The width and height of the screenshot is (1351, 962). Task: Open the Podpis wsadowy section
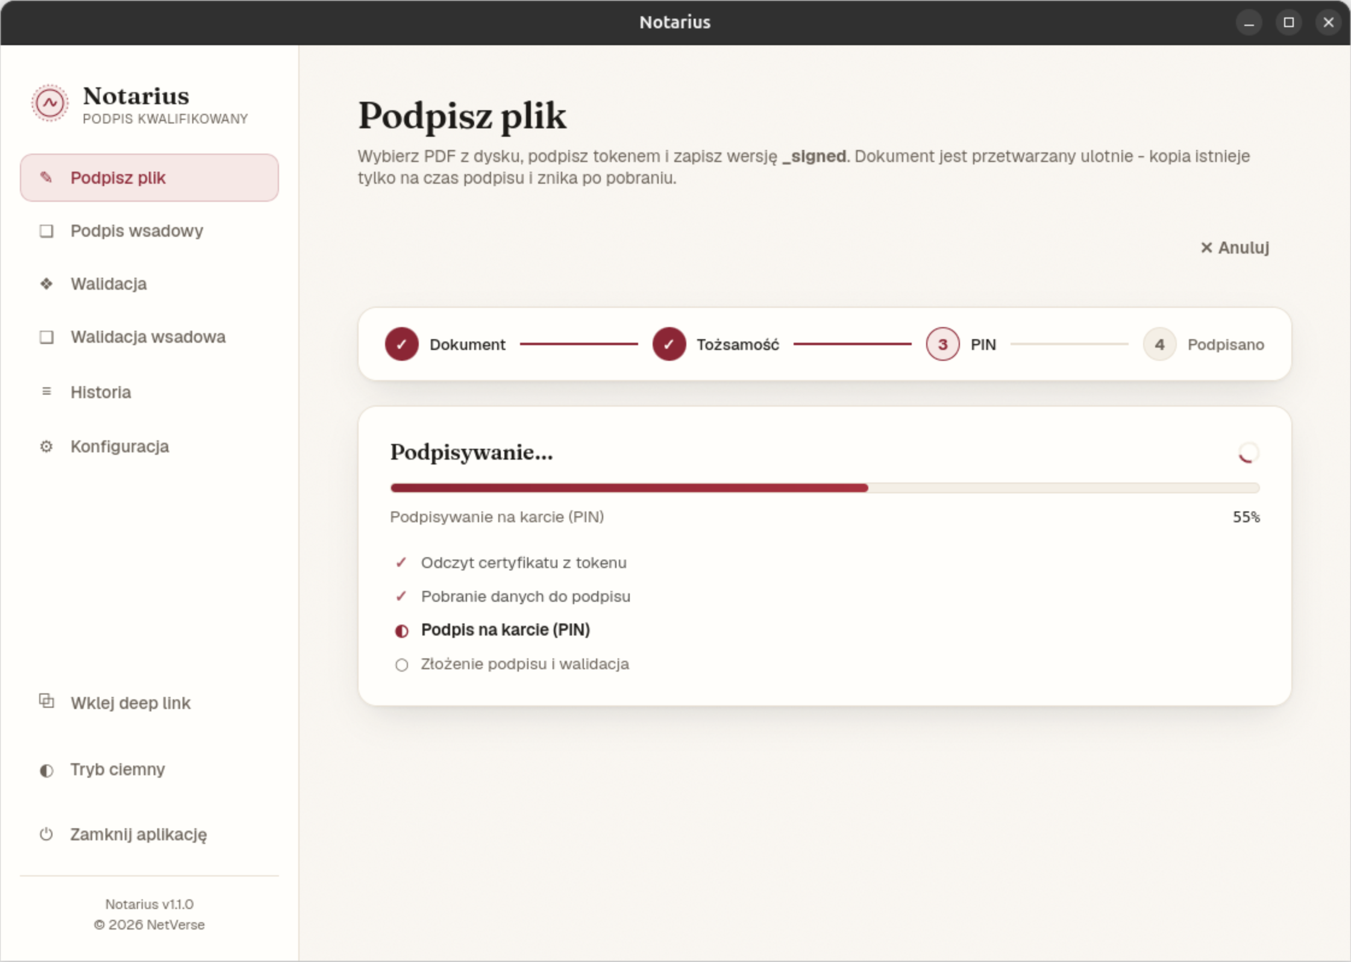(x=149, y=231)
